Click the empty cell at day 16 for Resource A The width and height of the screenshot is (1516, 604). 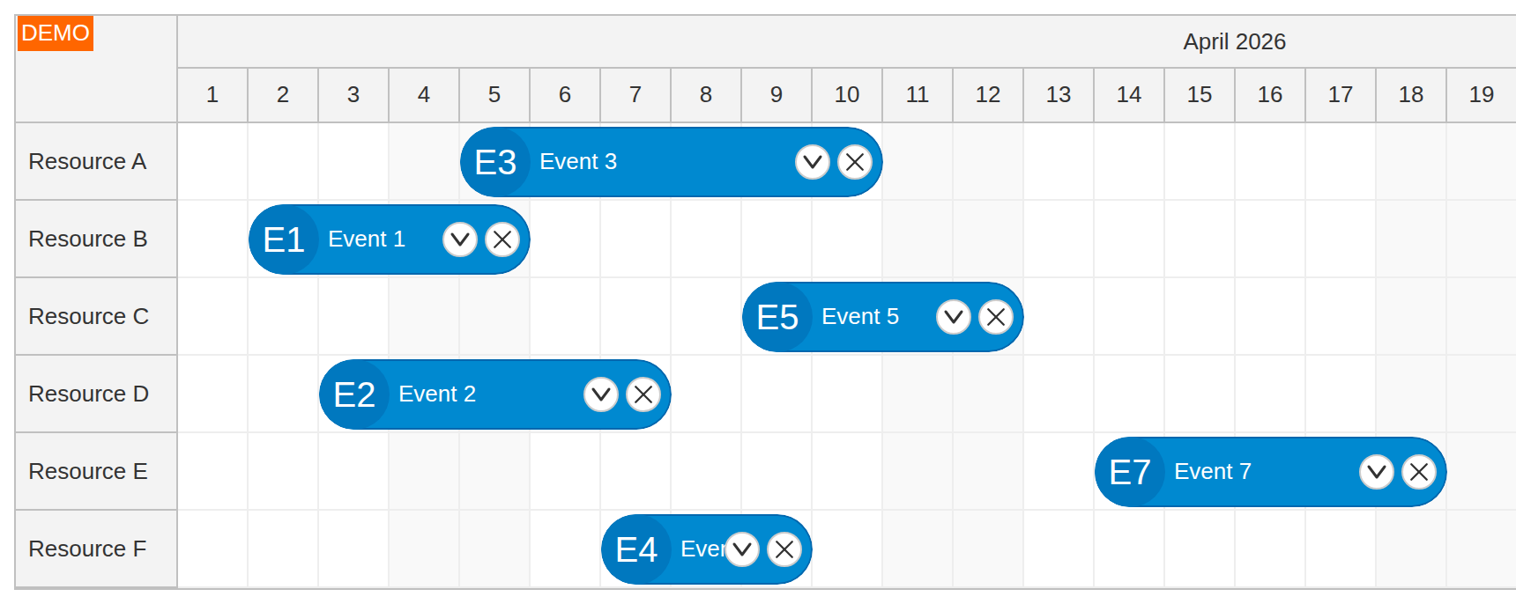click(1269, 161)
